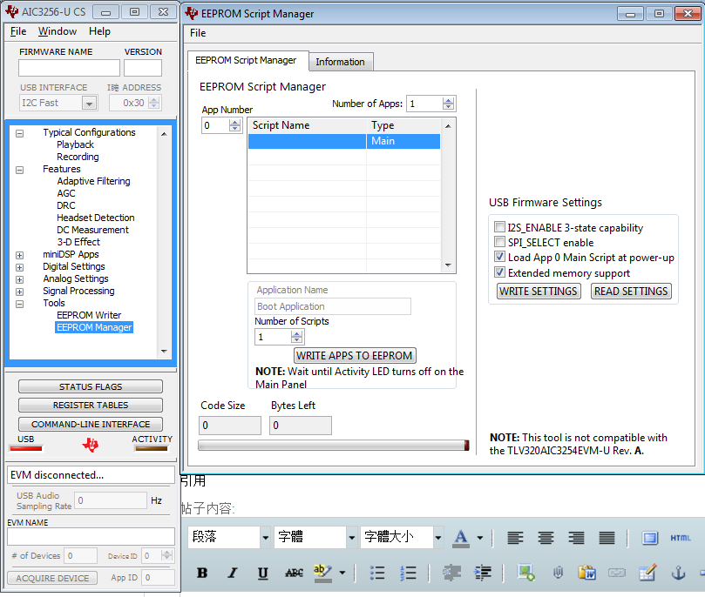Increment the Number of Apps stepper
The image size is (705, 597).
(448, 101)
